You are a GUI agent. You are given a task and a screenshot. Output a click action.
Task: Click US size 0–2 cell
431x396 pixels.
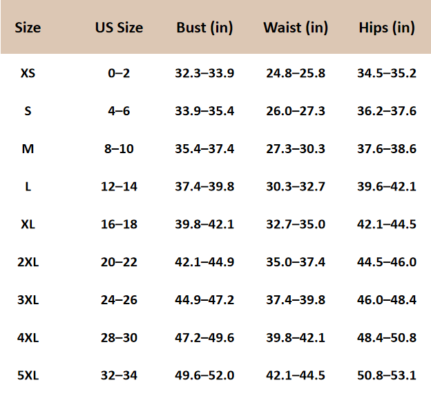119,72
